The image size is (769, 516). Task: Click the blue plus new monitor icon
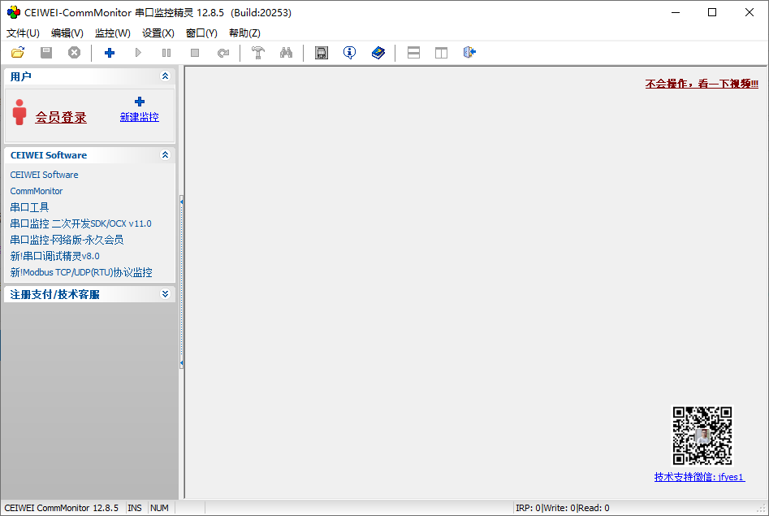(x=110, y=53)
